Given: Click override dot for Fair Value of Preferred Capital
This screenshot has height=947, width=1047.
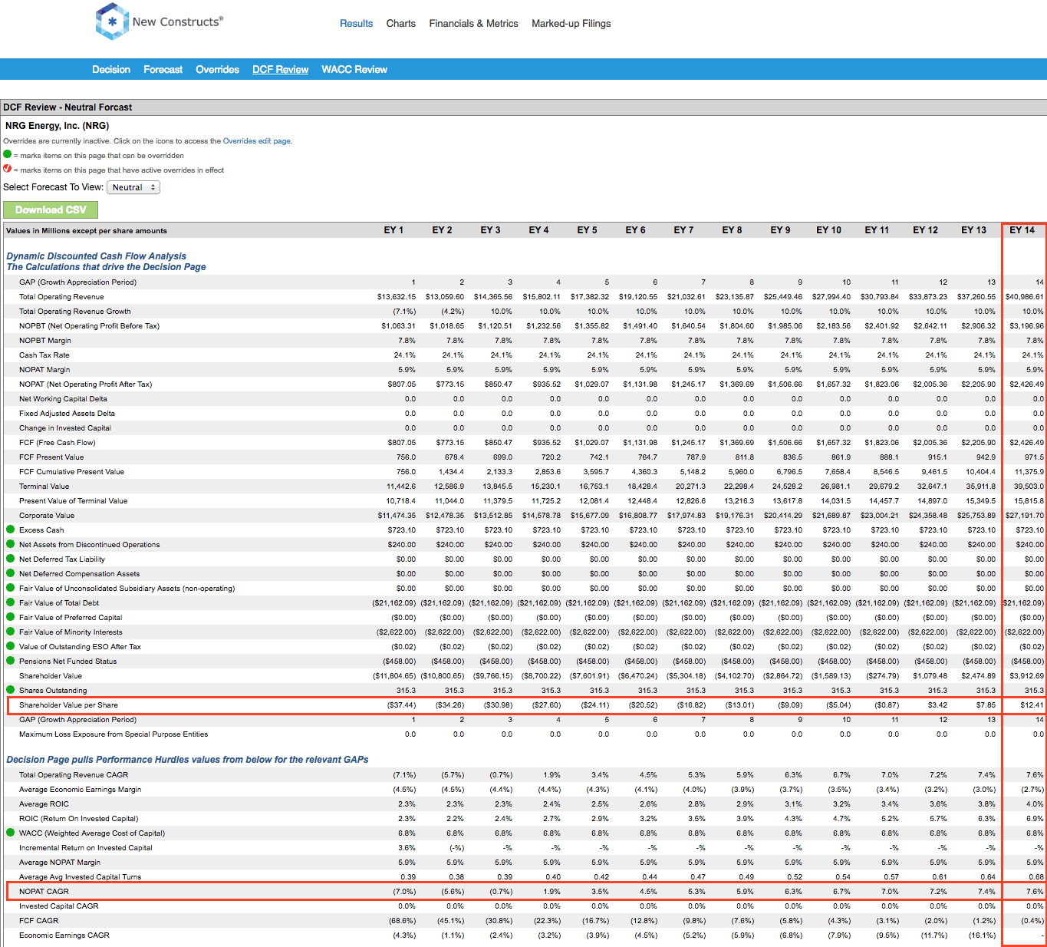Looking at the screenshot, I should [11, 617].
